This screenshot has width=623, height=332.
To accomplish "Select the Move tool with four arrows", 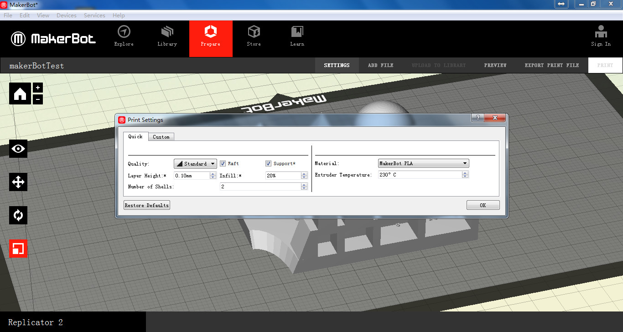I will [18, 182].
